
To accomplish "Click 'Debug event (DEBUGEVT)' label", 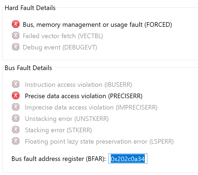I will point(60,48).
